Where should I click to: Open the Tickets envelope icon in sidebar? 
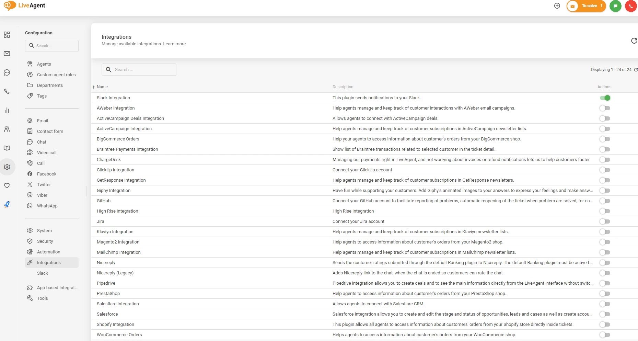tap(7, 54)
